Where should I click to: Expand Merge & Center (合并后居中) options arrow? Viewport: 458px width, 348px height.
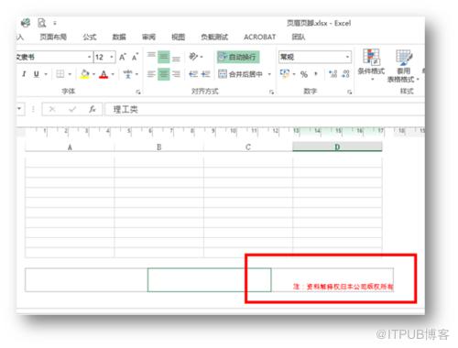pos(269,74)
